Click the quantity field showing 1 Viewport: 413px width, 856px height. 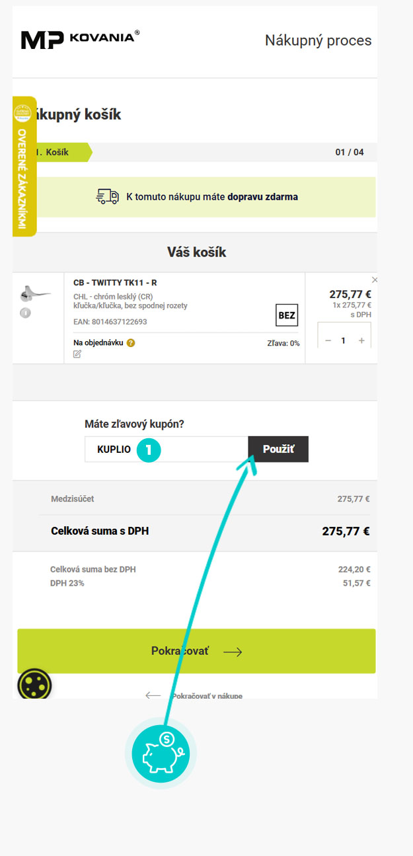pos(344,341)
